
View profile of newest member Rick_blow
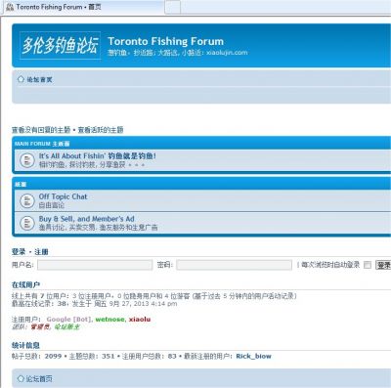[x=253, y=356]
